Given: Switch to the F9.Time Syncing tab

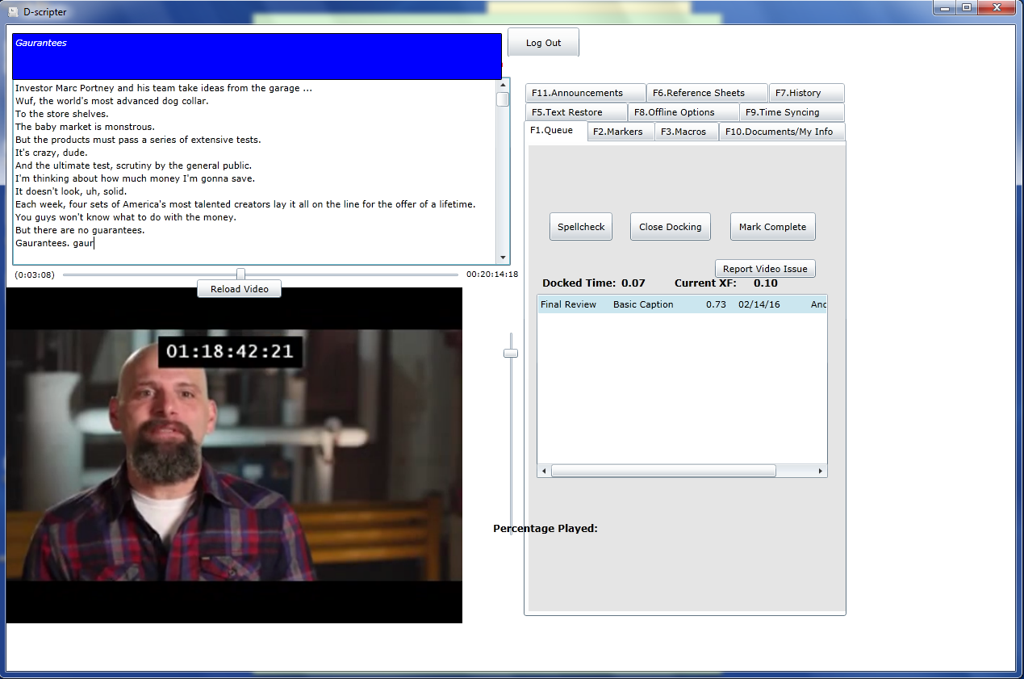Looking at the screenshot, I should click(x=790, y=112).
